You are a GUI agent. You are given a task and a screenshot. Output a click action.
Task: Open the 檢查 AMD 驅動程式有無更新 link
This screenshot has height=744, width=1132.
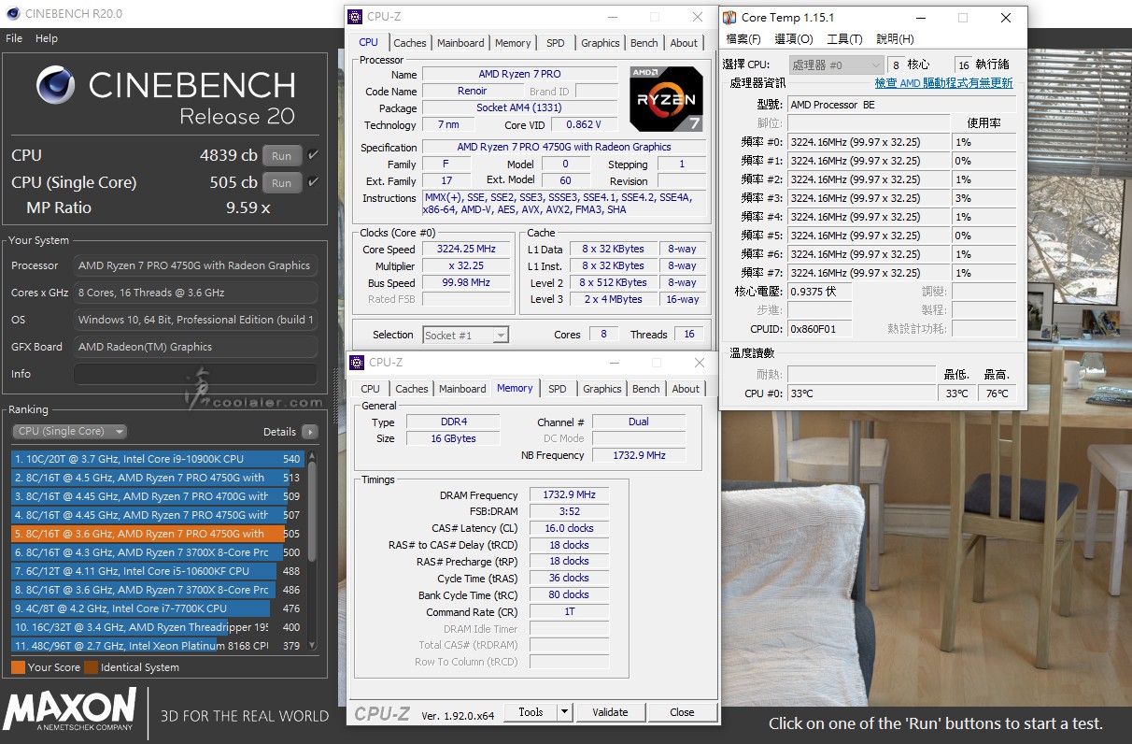coord(943,83)
